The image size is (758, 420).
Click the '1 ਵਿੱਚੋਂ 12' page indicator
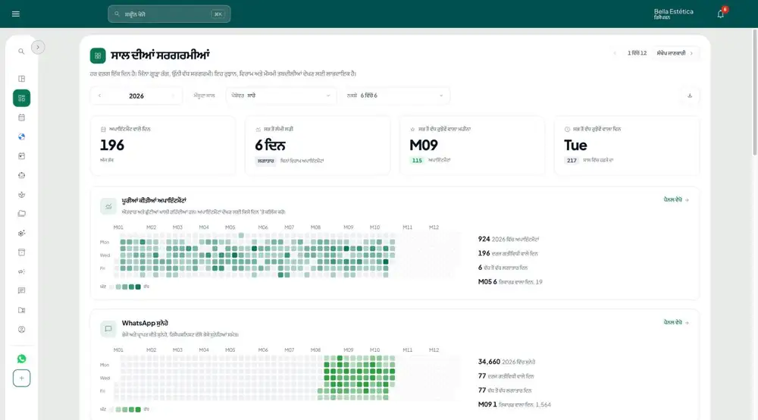point(637,53)
